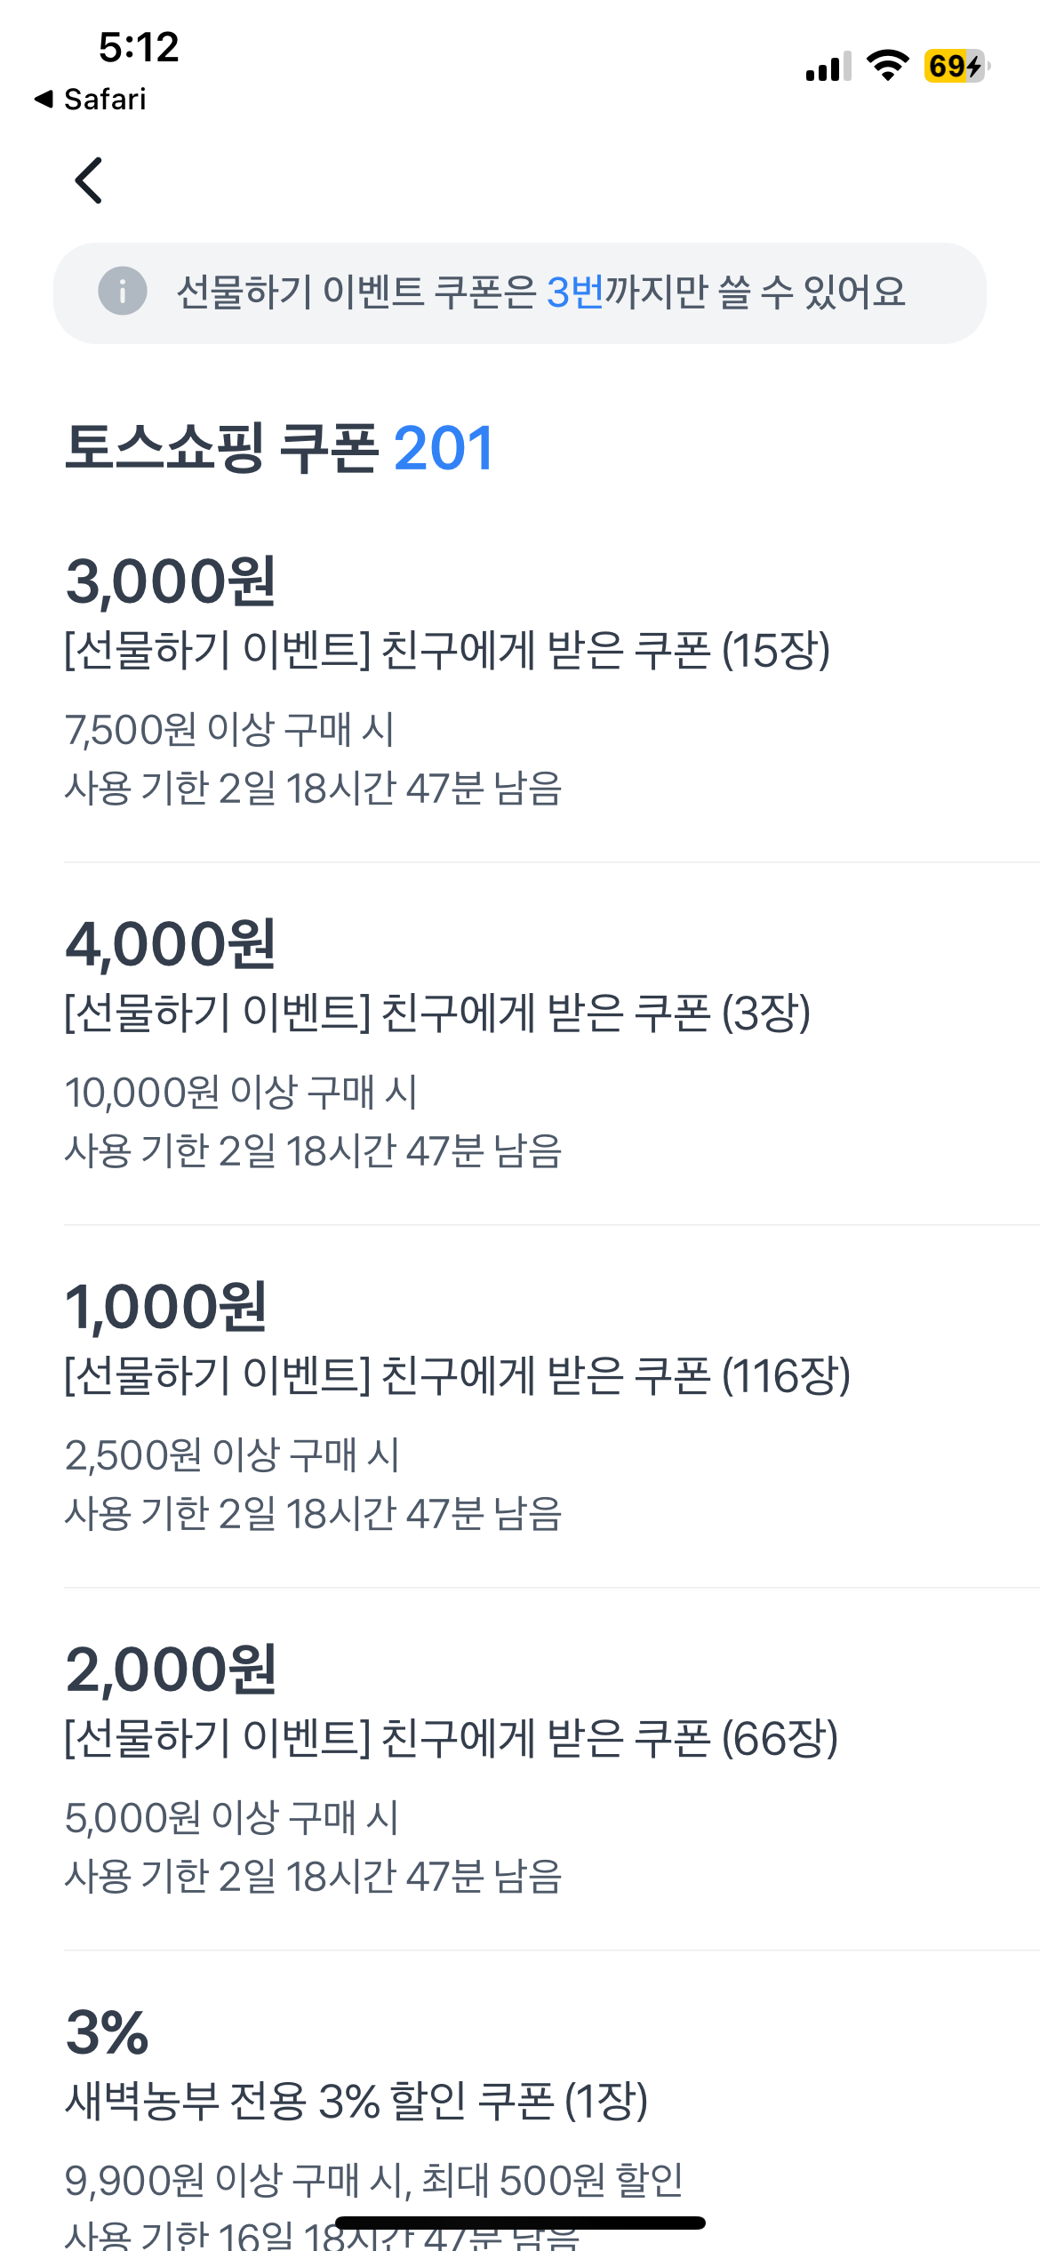Image resolution: width=1040 pixels, height=2251 pixels.
Task: Tap the yellow battery indicator
Action: [x=956, y=66]
